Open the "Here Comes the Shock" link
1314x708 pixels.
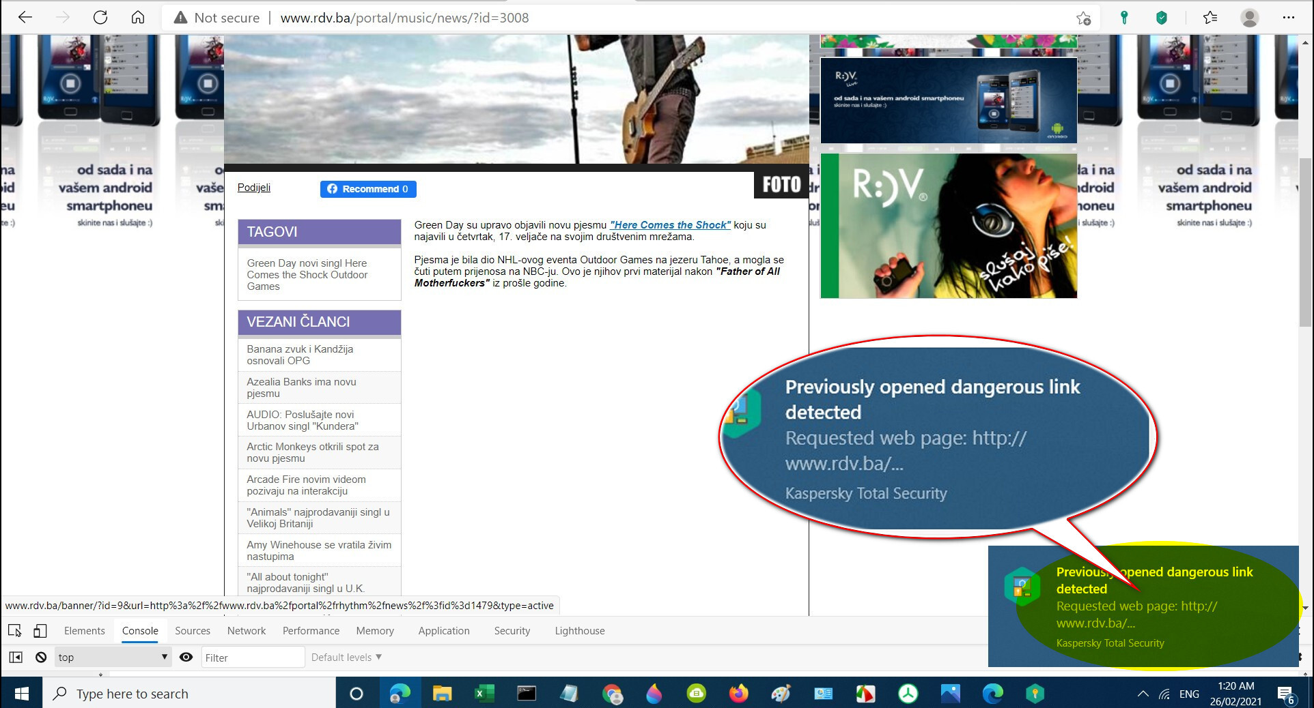click(x=670, y=225)
